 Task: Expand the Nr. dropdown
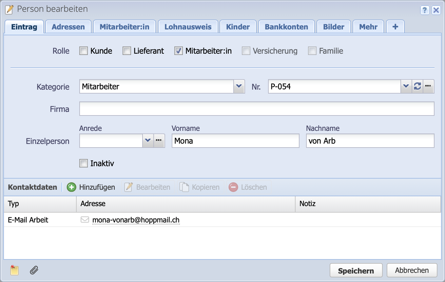click(406, 86)
